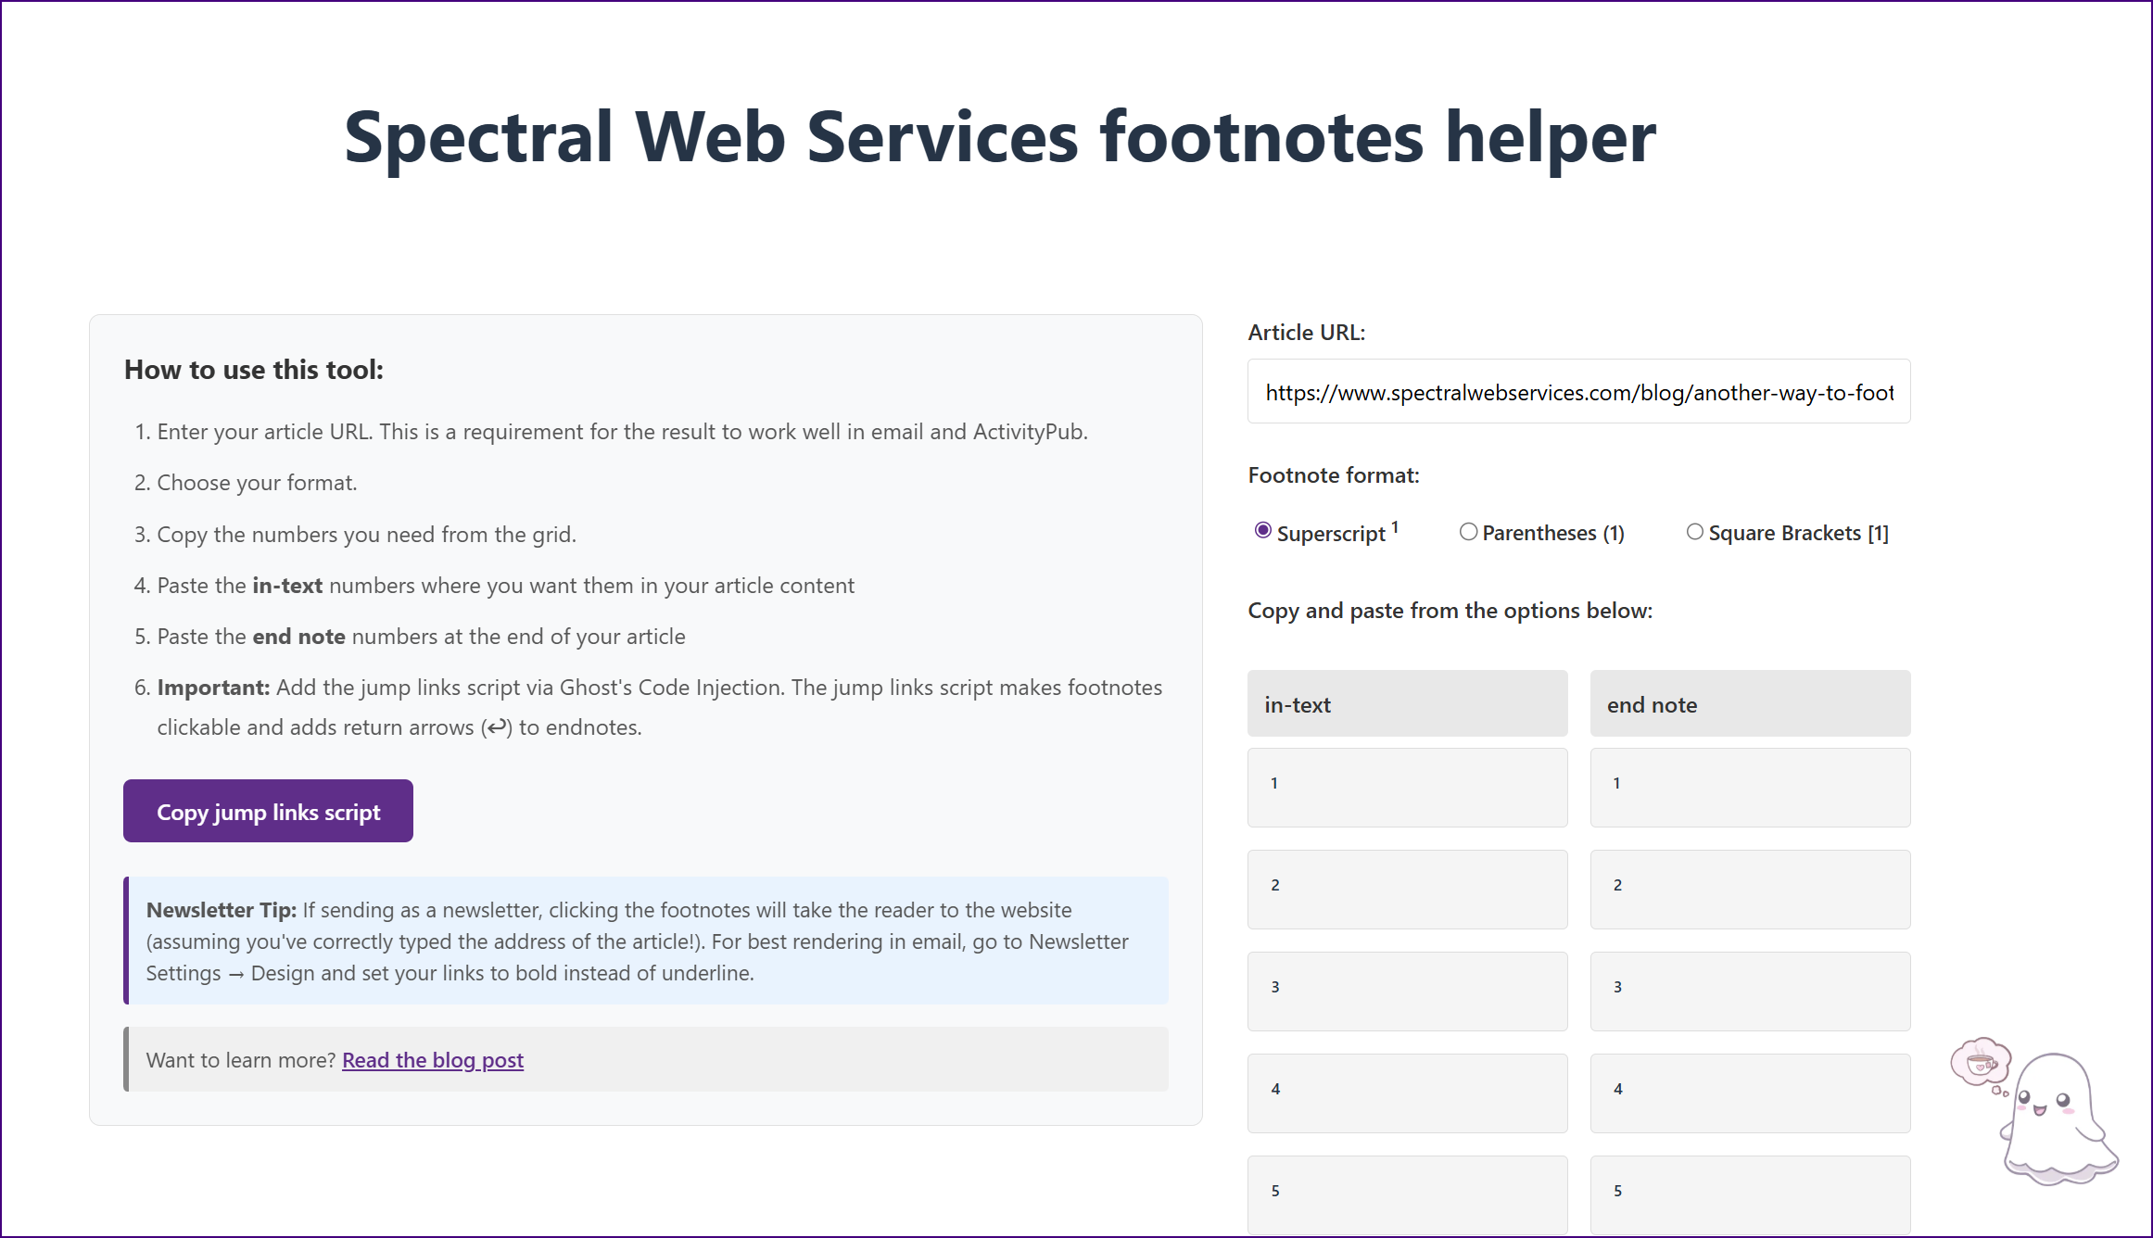Copy in-text footnote number 5
The image size is (2153, 1238).
[x=1407, y=1194]
